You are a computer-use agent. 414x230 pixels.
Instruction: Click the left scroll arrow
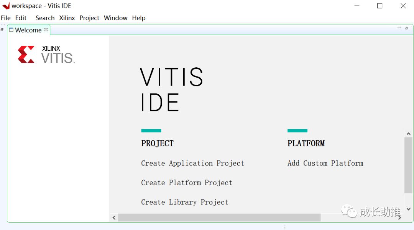point(113,217)
